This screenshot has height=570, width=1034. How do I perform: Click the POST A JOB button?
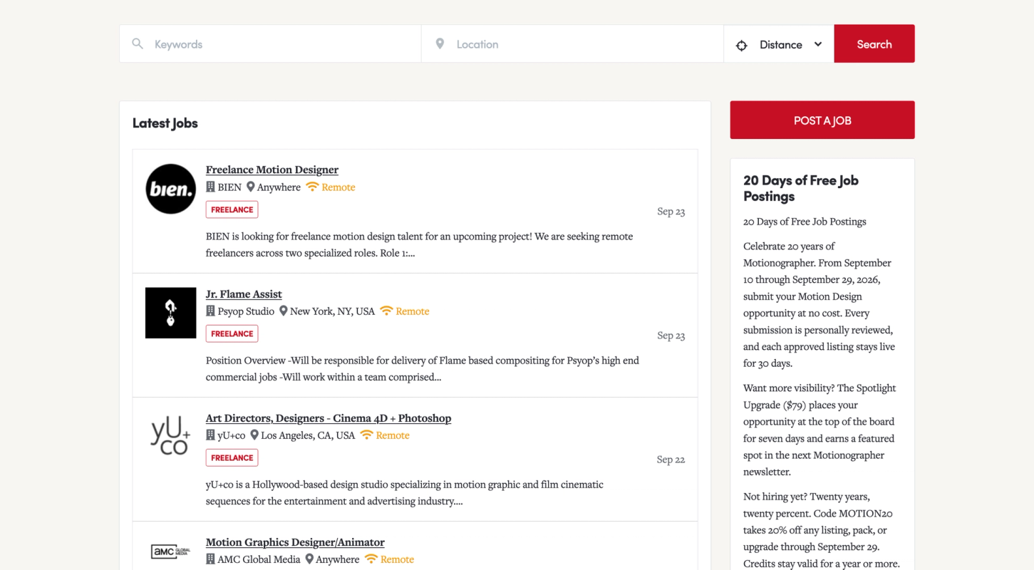[822, 120]
